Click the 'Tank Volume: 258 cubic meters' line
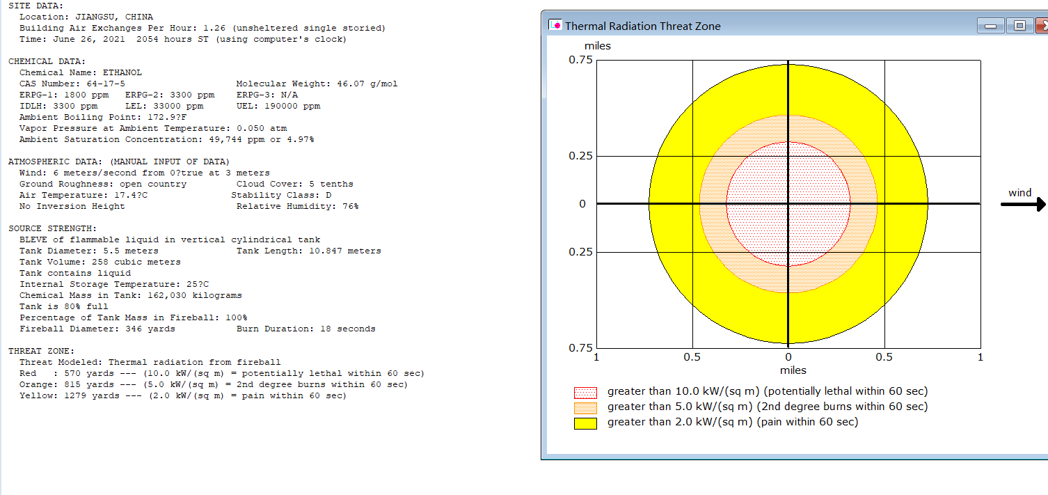This screenshot has height=495, width=1048. [100, 262]
